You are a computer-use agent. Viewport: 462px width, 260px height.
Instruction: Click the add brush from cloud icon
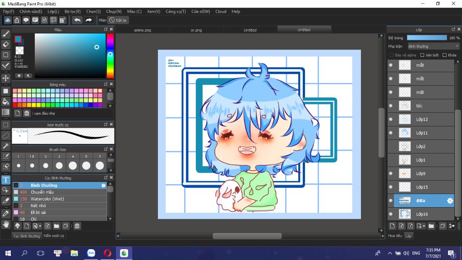(18, 226)
